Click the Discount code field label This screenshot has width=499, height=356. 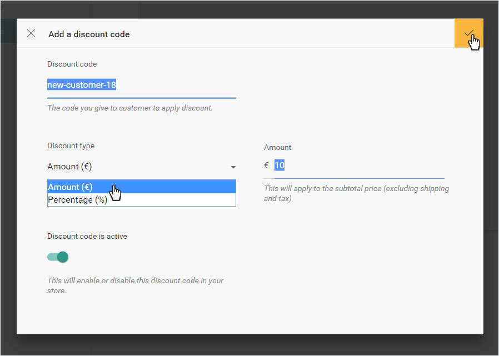(72, 64)
